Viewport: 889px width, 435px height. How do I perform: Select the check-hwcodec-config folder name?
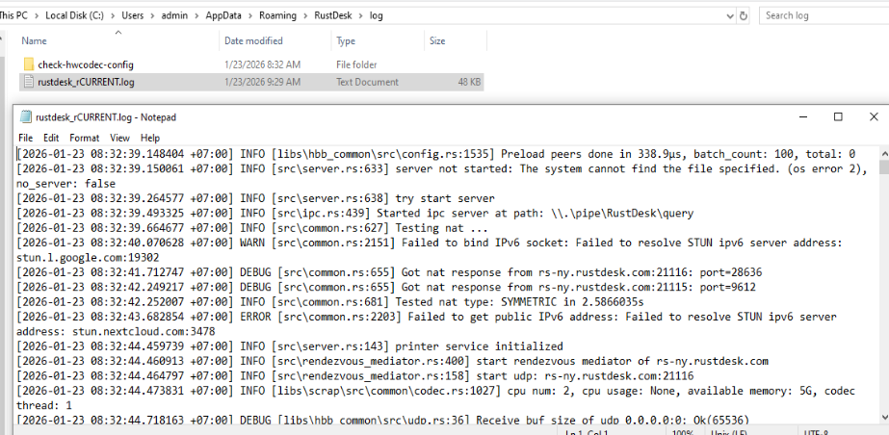click(86, 64)
